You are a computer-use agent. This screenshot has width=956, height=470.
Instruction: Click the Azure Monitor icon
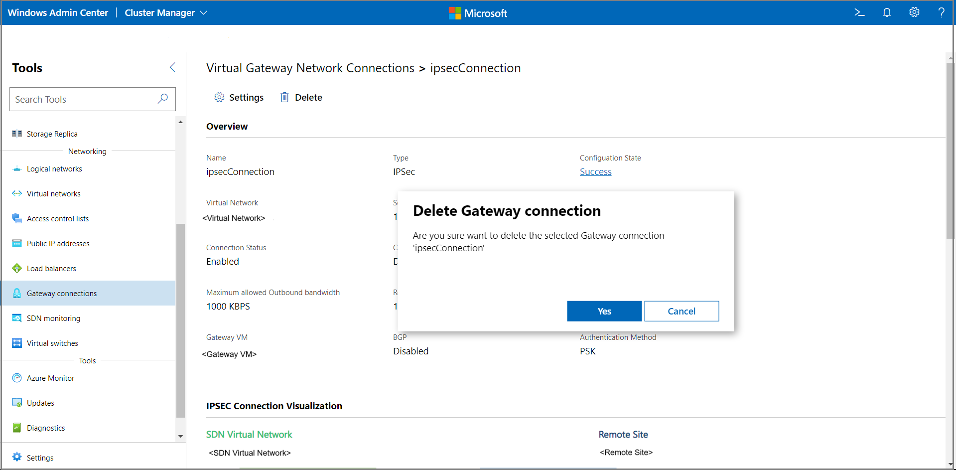pos(17,378)
